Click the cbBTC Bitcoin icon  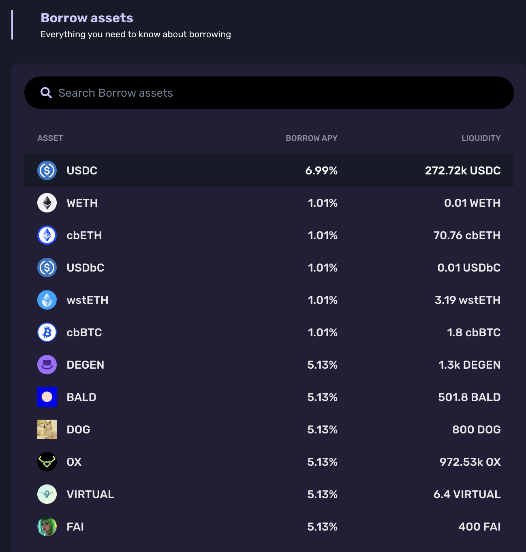point(47,332)
